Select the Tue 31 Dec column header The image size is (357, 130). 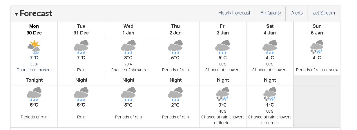tap(81, 30)
